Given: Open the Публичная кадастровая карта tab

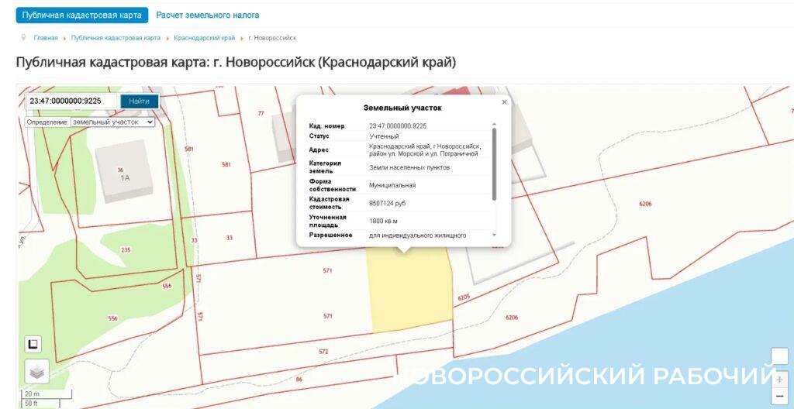Looking at the screenshot, I should pos(82,15).
